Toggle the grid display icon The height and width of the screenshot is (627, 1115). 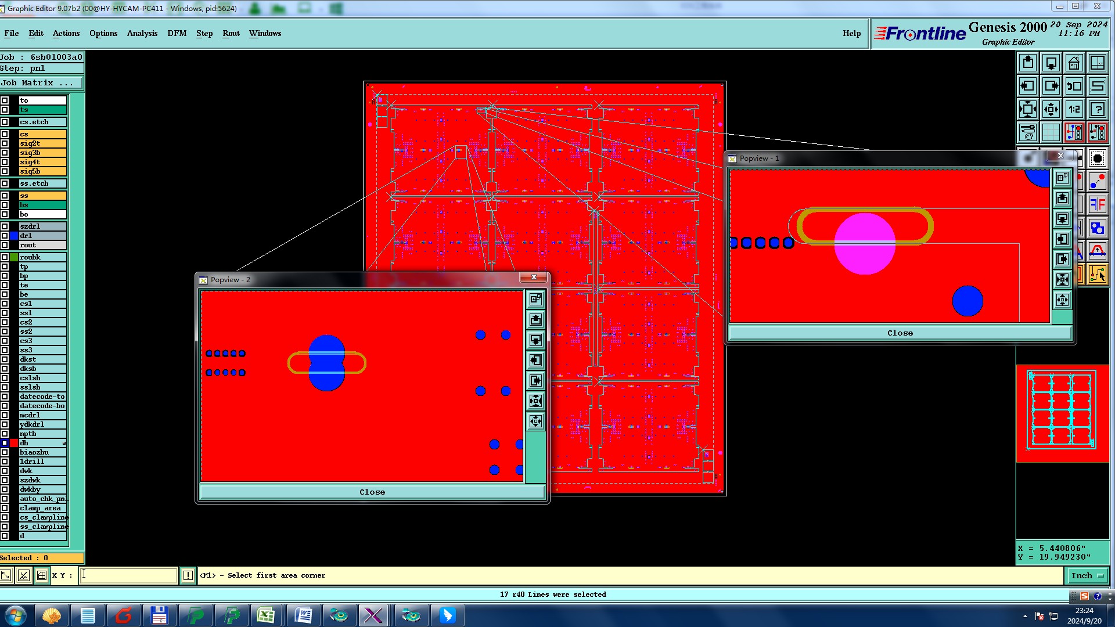tap(1051, 132)
